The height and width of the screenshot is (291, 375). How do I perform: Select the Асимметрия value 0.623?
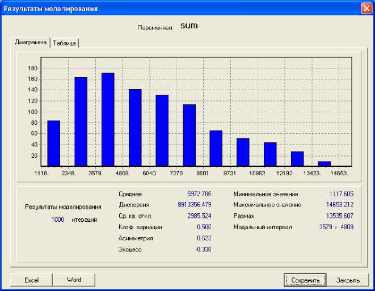[x=203, y=238]
